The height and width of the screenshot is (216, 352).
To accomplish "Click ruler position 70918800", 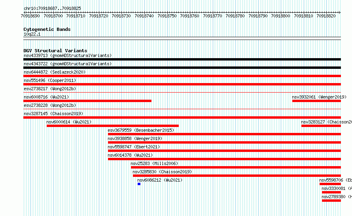I will (x=280, y=16).
